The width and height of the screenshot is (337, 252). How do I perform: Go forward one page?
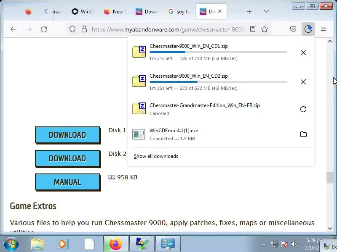coord(29,29)
